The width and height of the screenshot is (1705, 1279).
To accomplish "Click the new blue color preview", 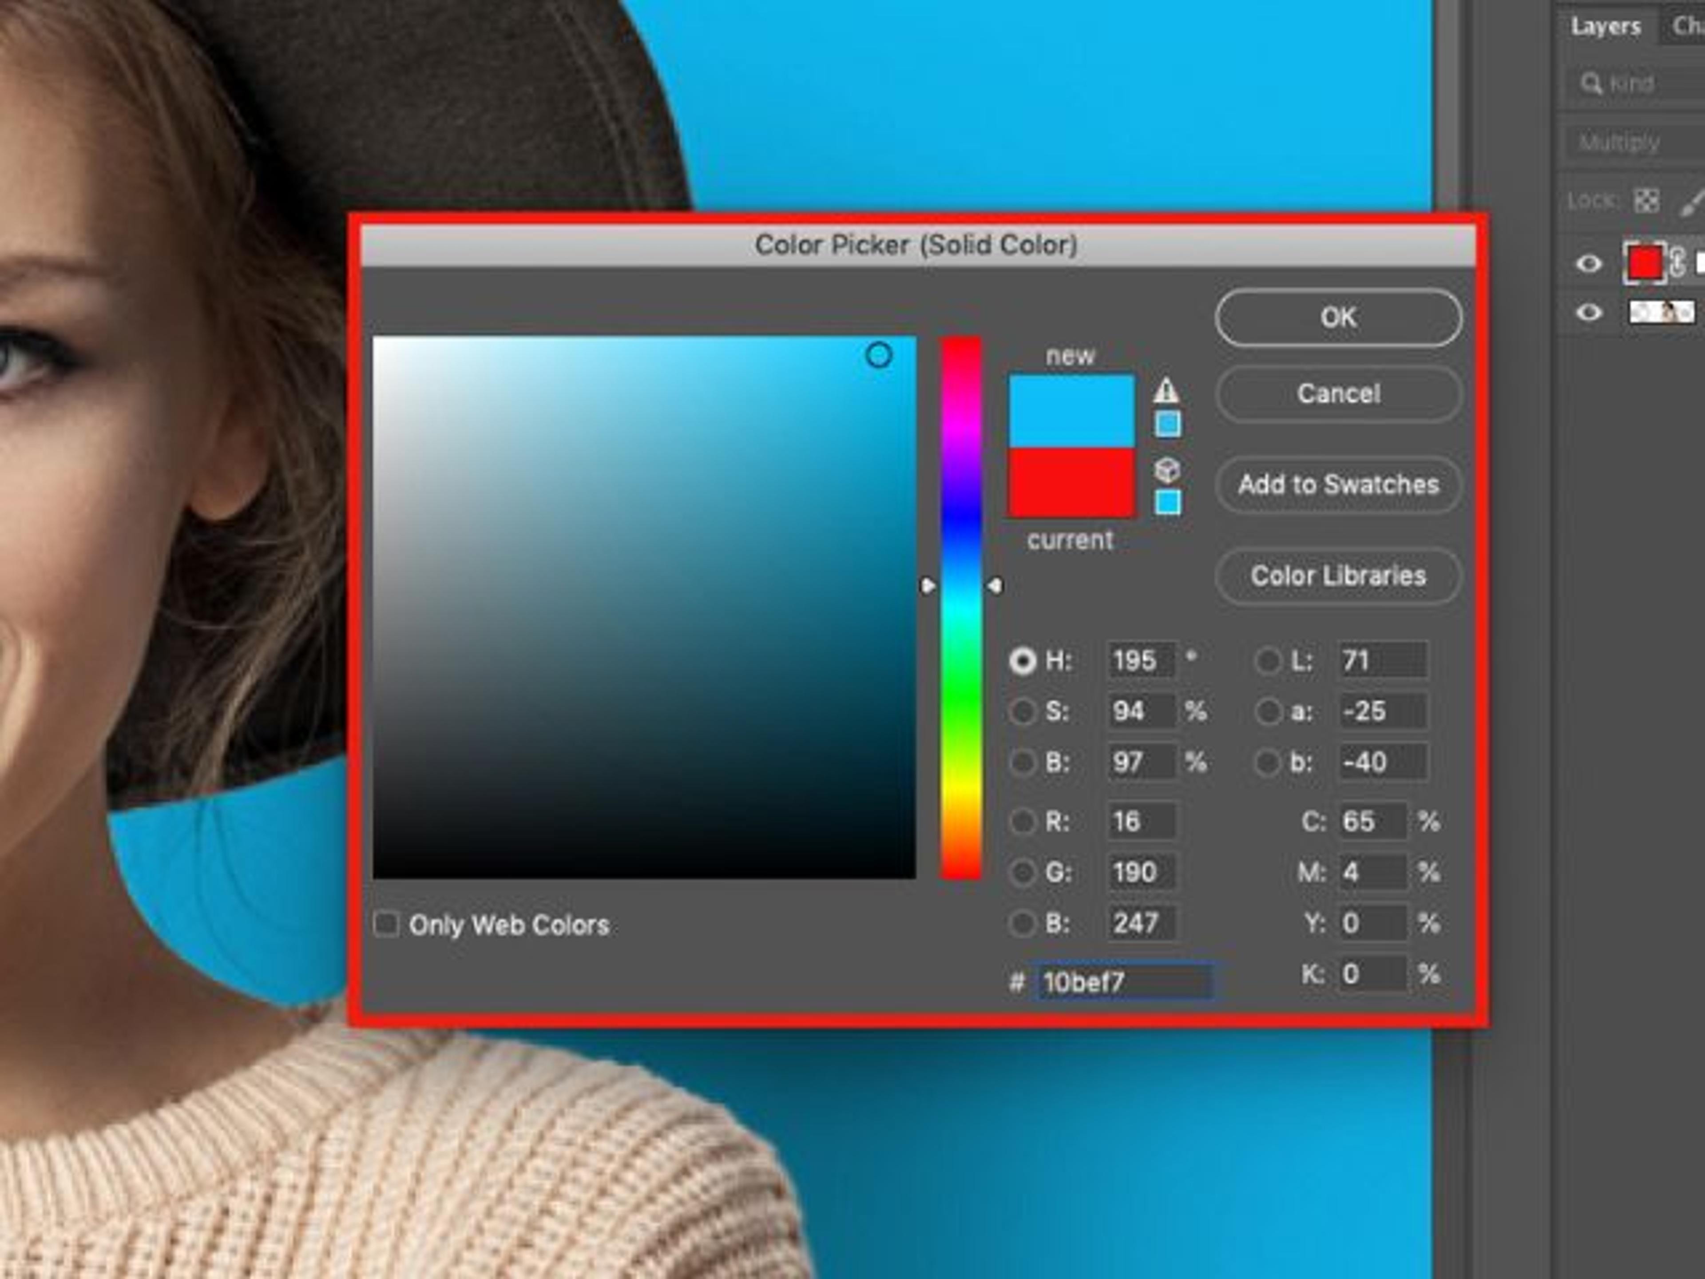I will (x=1071, y=412).
